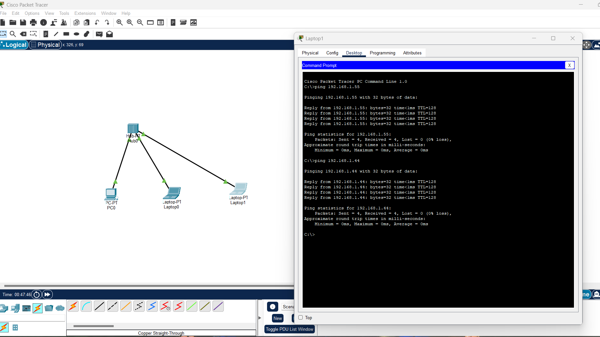This screenshot has height=337, width=600.
Task: Reset zoom with the magnifier R icon
Action: coord(130,22)
